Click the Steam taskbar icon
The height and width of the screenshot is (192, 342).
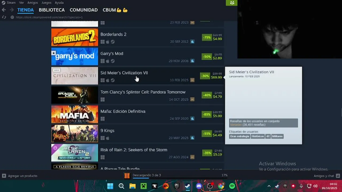pyautogui.click(x=188, y=186)
